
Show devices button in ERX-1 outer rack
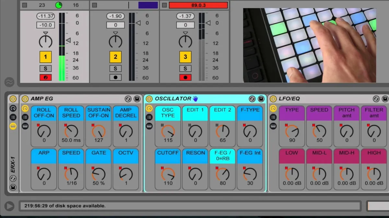tap(13, 126)
